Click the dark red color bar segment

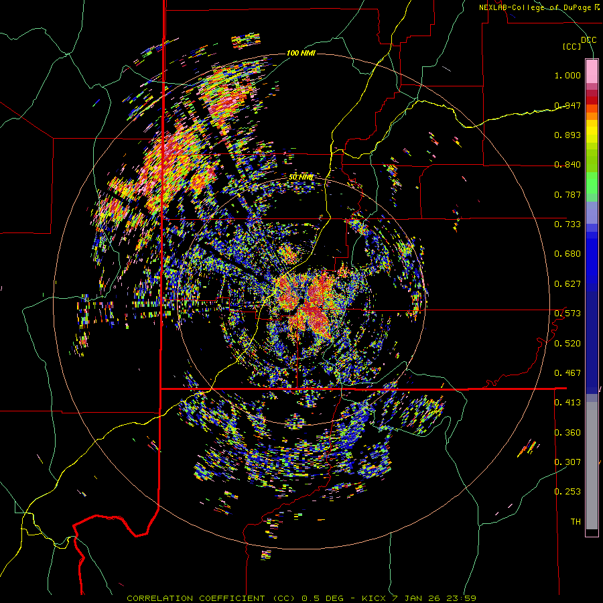(x=592, y=100)
